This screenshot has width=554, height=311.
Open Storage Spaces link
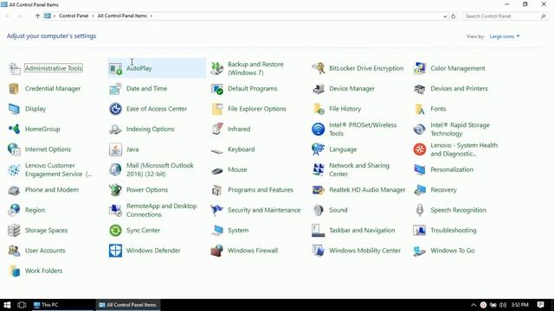(x=46, y=231)
